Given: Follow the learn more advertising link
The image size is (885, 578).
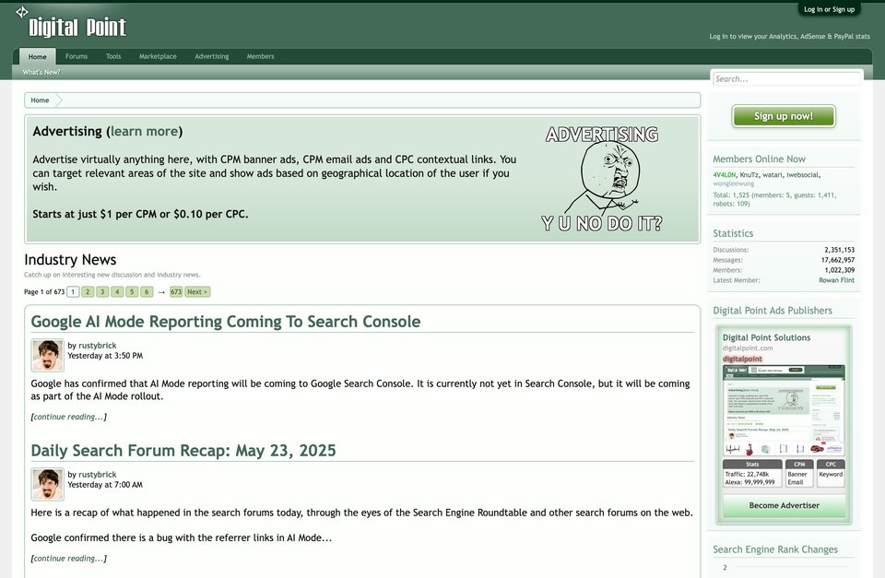Looking at the screenshot, I should coord(145,132).
